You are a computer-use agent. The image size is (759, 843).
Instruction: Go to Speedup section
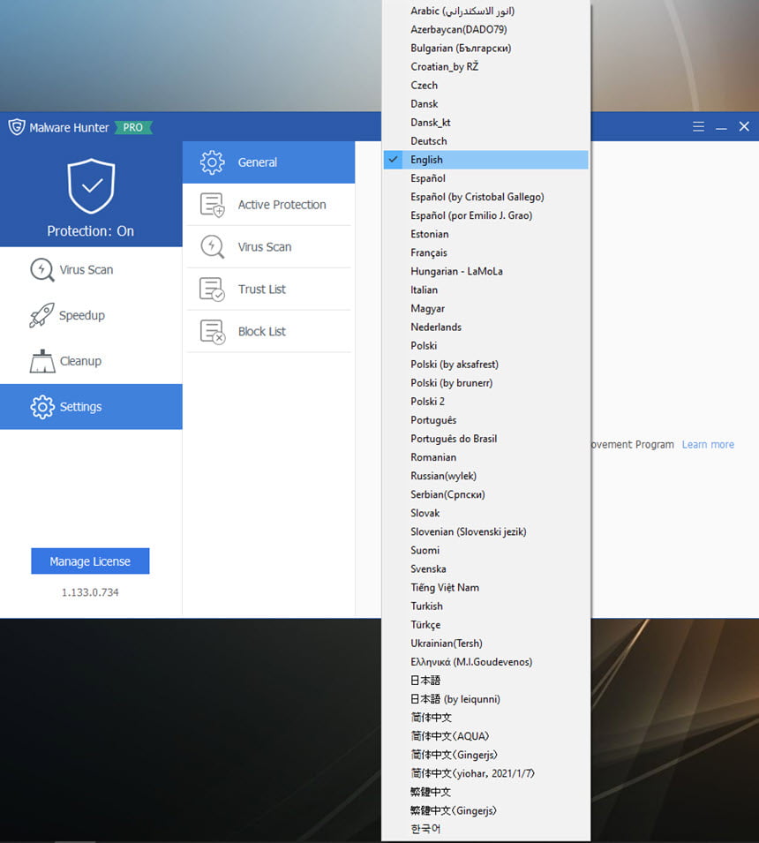[92, 315]
